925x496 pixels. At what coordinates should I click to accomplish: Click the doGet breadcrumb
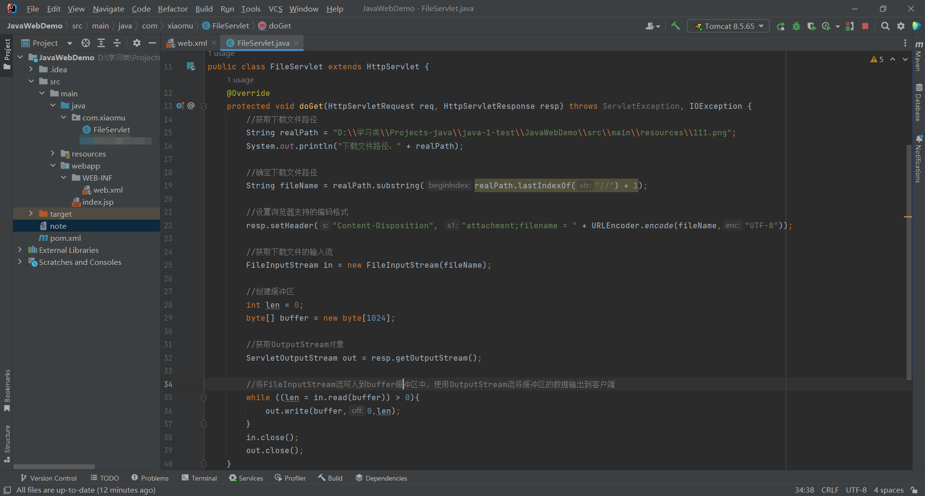coord(275,26)
